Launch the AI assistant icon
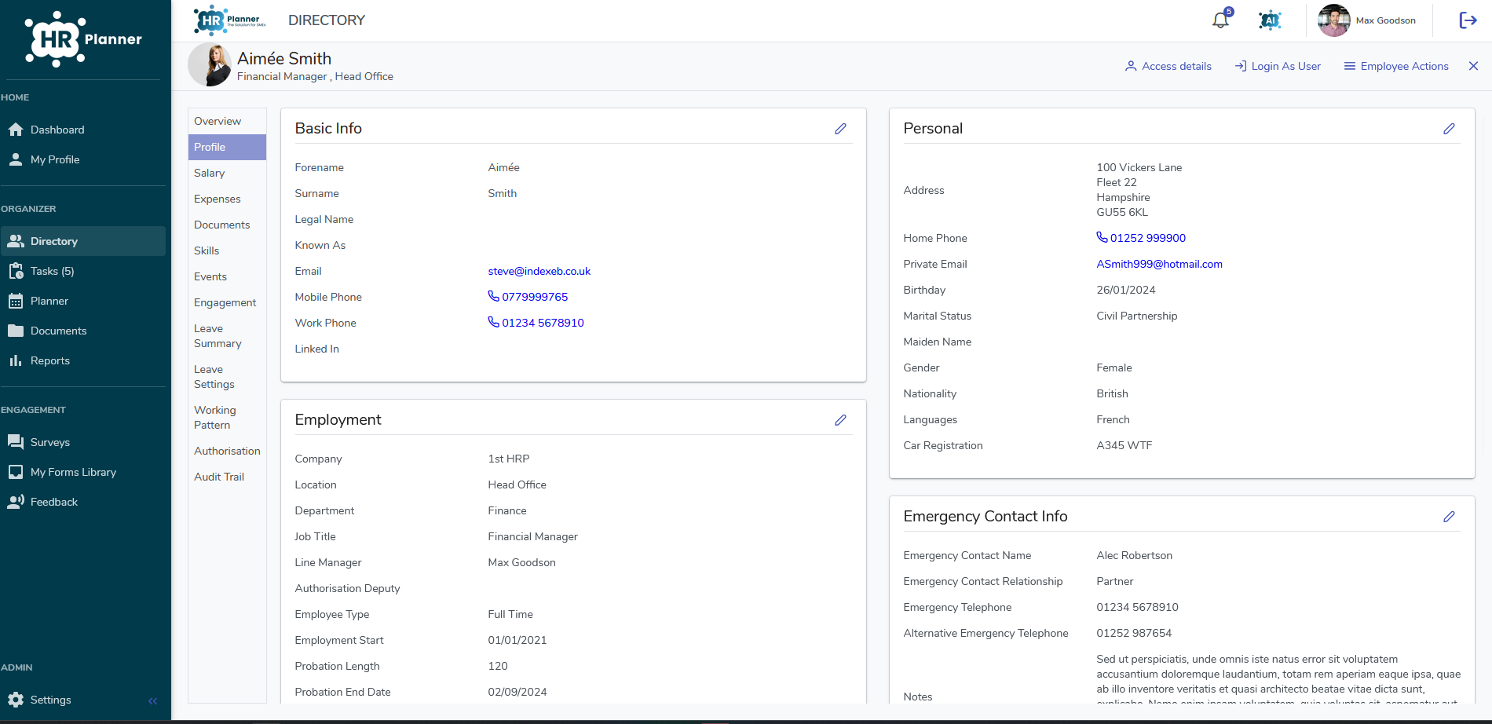Viewport: 1492px width, 724px height. (1270, 20)
